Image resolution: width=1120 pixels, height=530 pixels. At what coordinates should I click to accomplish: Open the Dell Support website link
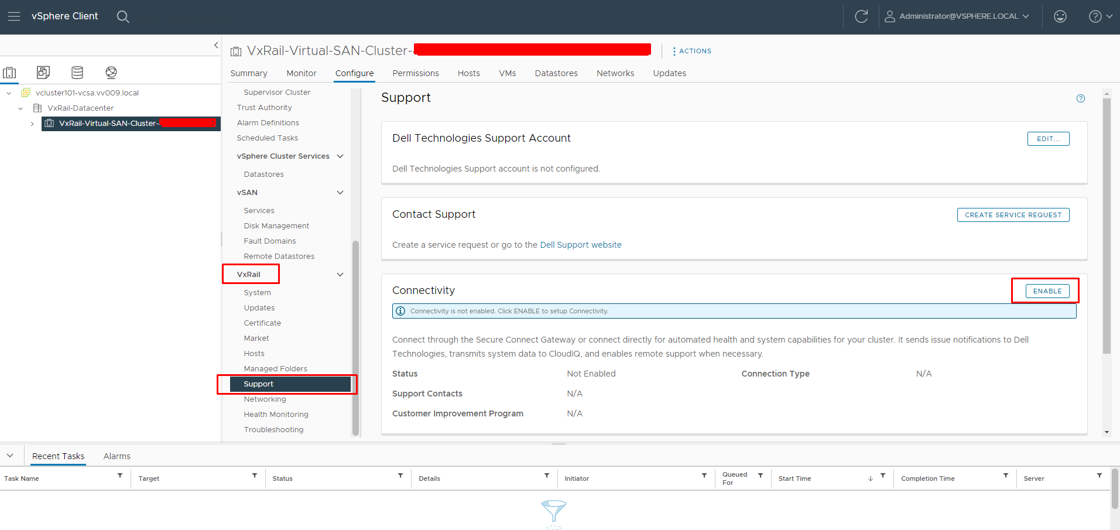[x=581, y=245]
